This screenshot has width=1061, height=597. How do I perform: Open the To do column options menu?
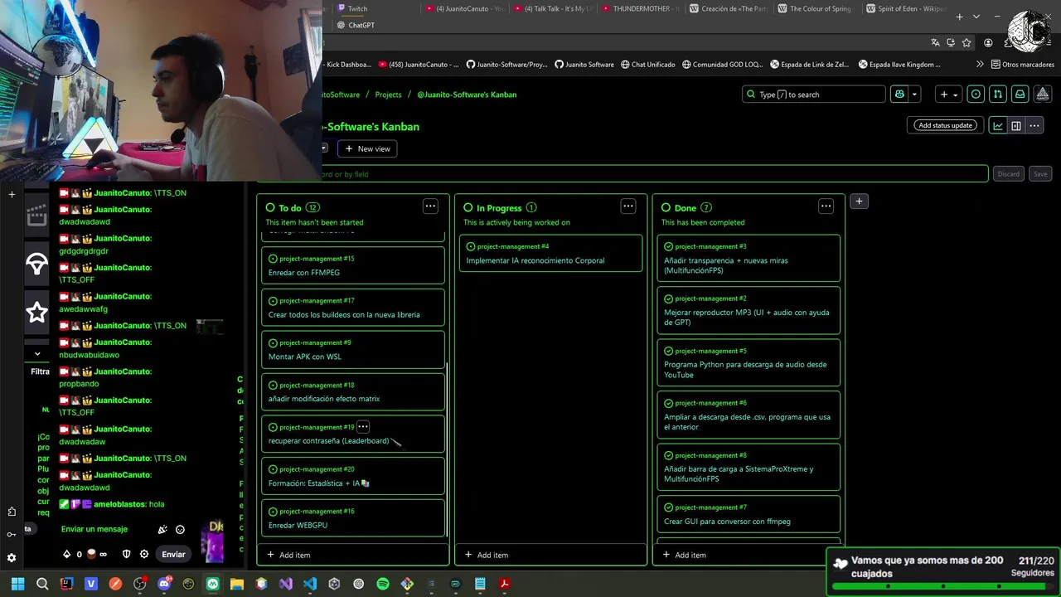(430, 206)
